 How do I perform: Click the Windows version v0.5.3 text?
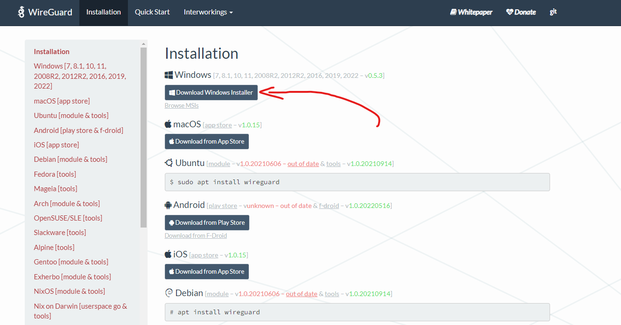[374, 76]
